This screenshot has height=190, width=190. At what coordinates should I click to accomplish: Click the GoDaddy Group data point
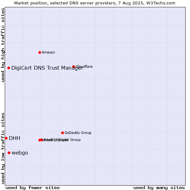[62, 133]
